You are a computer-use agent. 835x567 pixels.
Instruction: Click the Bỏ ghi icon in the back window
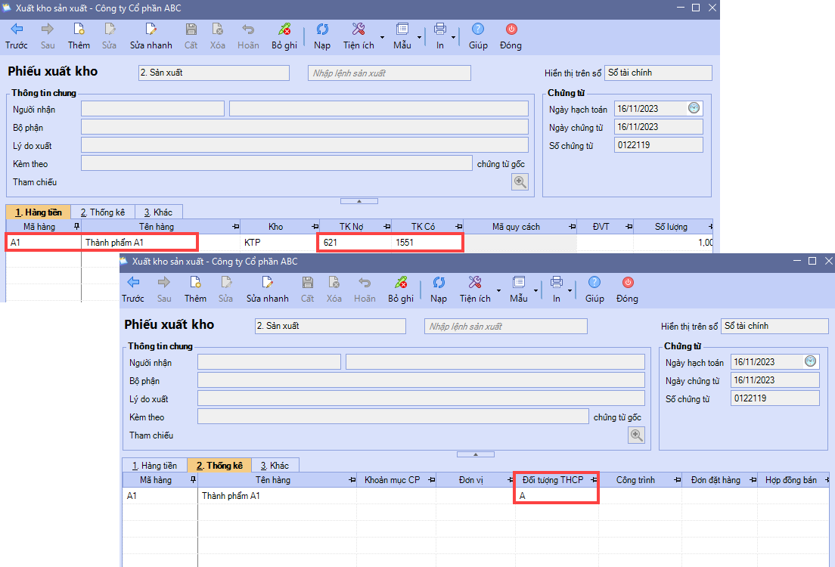tap(284, 30)
